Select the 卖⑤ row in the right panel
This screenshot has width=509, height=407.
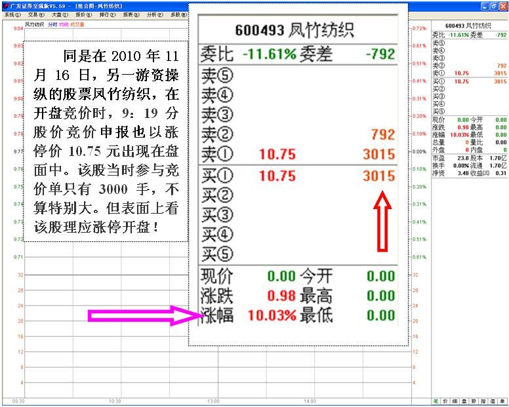[470, 43]
